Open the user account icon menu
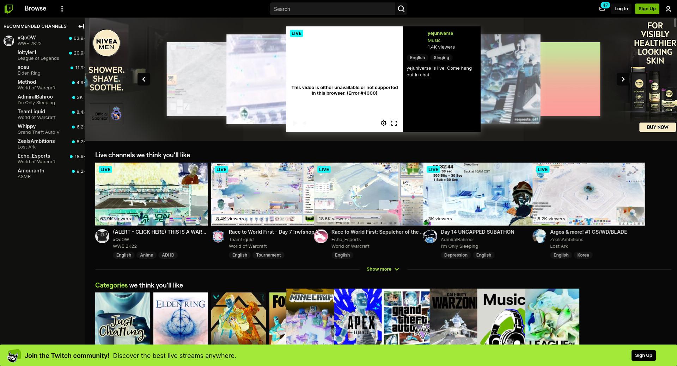The width and height of the screenshot is (677, 366). pyautogui.click(x=668, y=9)
